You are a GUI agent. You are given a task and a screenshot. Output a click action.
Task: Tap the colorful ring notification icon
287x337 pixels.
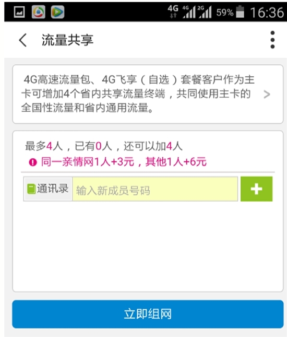(39, 11)
